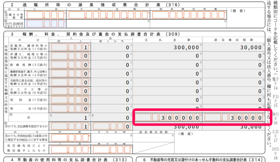Click the 人員 field of 退職手当等の総額 row
The height and width of the screenshot is (162, 280).
[x=45, y=15]
